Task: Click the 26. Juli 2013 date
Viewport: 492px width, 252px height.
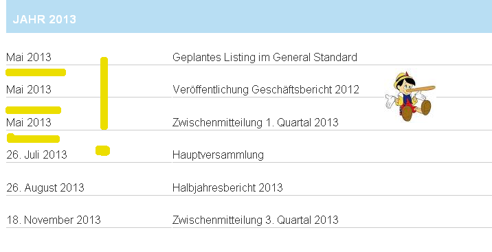Action: click(x=36, y=154)
